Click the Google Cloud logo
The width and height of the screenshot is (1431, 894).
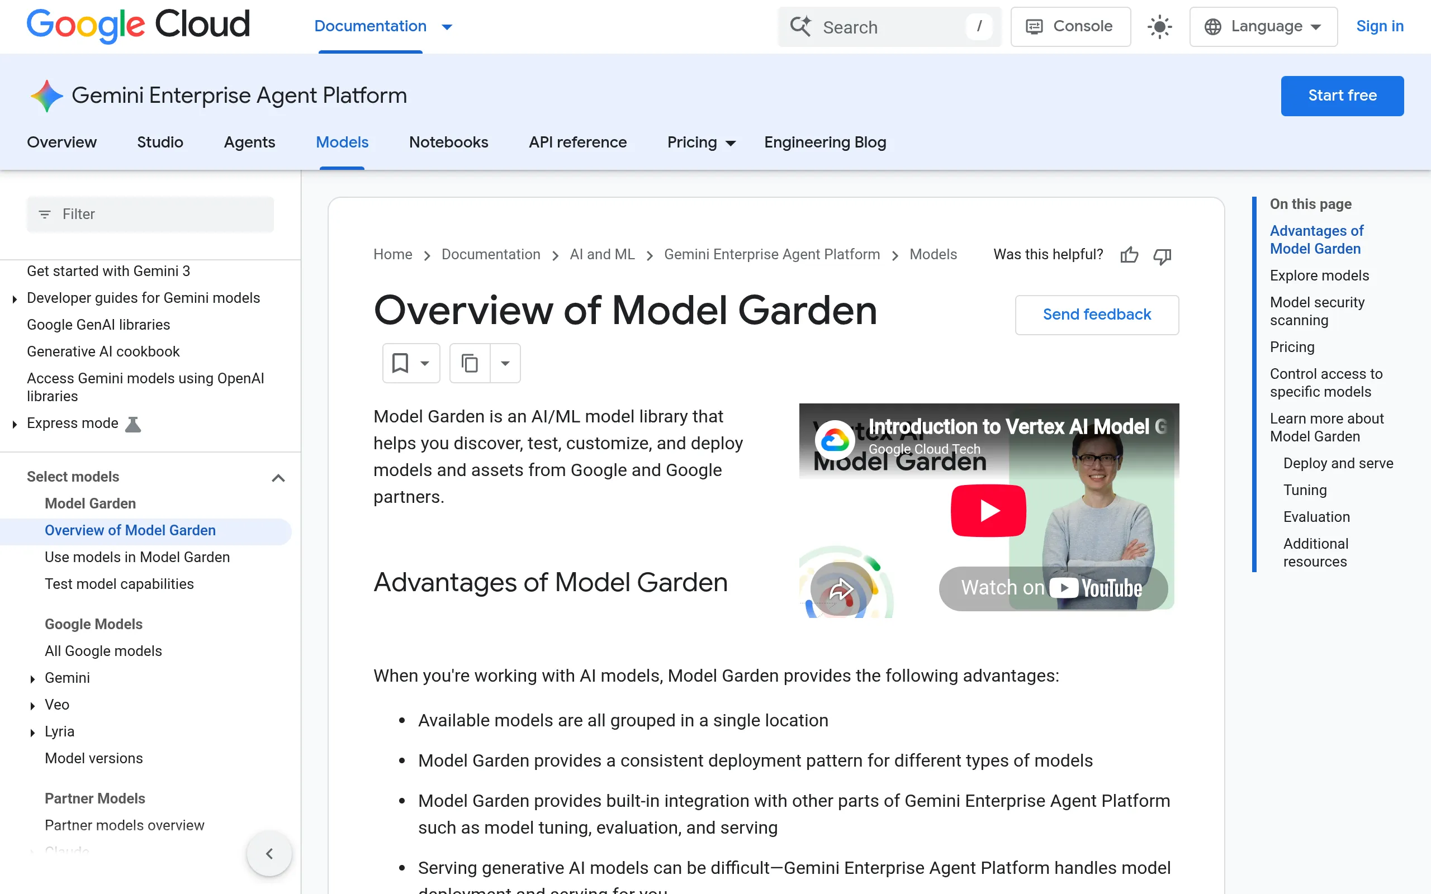tap(139, 26)
